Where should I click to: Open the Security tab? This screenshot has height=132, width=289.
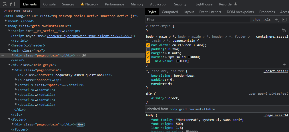click(180, 4)
